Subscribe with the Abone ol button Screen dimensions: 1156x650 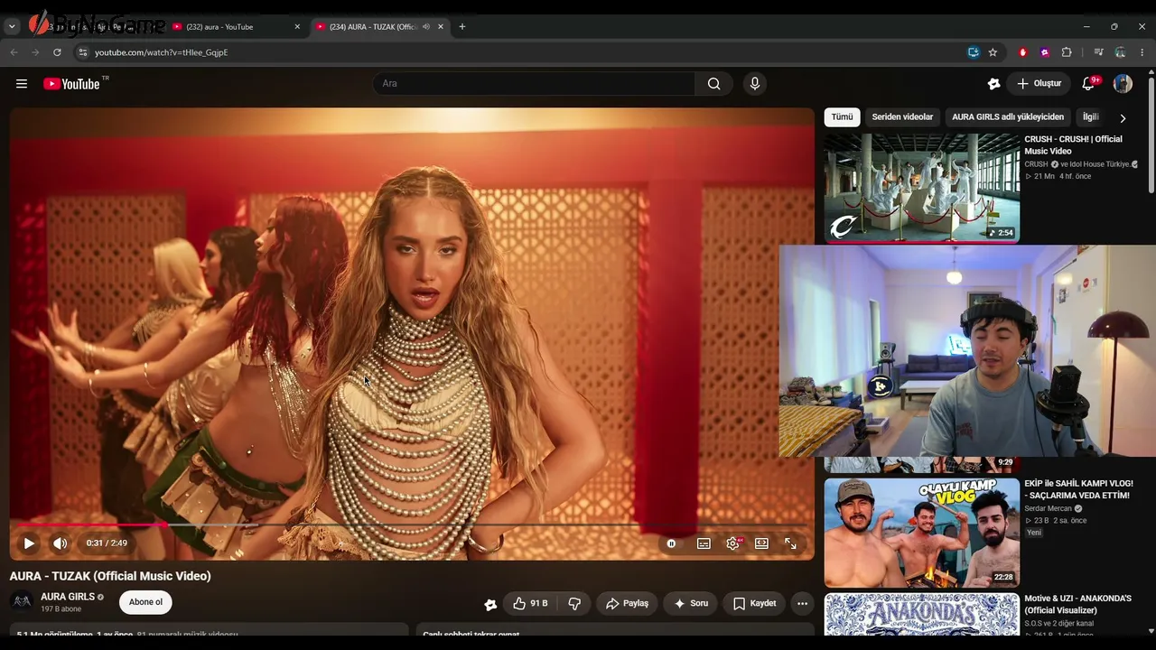(145, 602)
